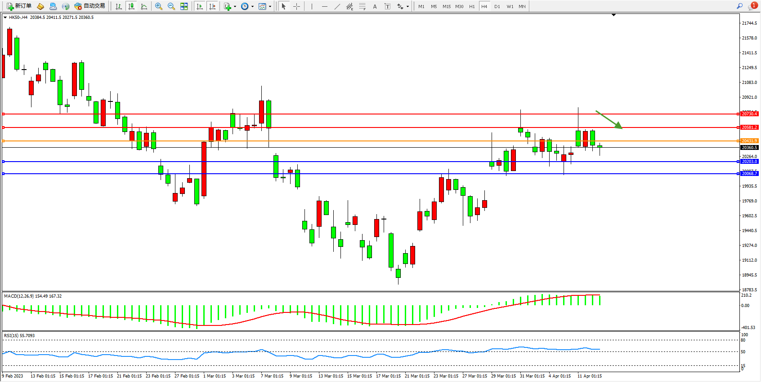Switch timeframe to M15

(446, 6)
